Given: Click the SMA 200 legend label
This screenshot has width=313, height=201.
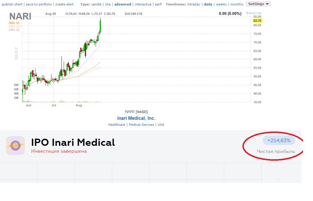Looking at the screenshot, I should click(15, 26).
